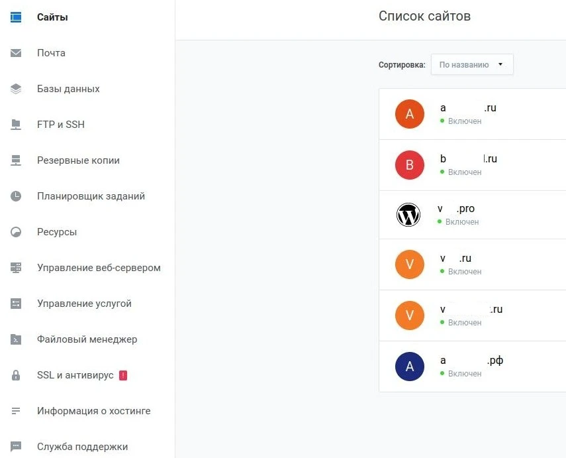Open the Планировщик заданий icon
566x458 pixels.
(17, 196)
